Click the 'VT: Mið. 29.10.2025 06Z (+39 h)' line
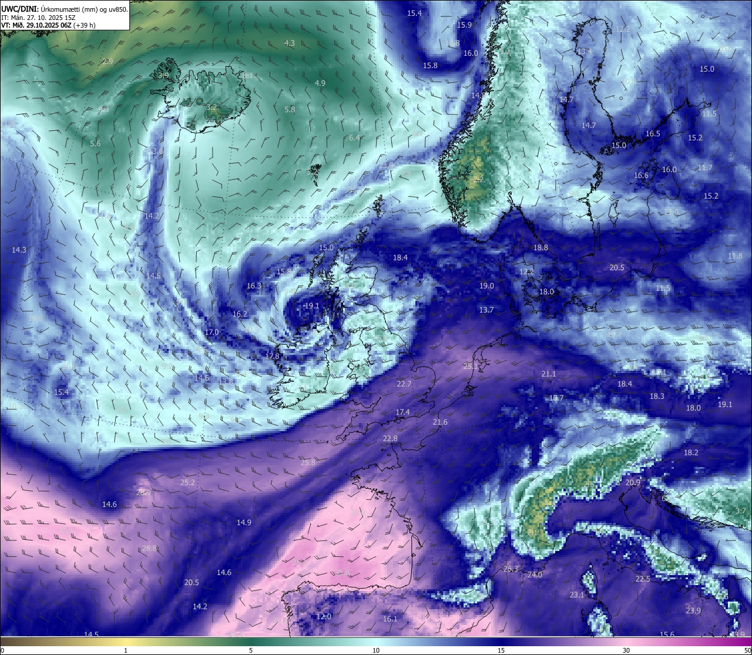 [48, 25]
